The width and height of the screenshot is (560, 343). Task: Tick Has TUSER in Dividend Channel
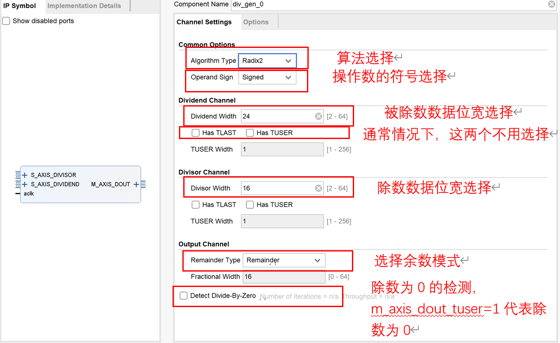250,133
